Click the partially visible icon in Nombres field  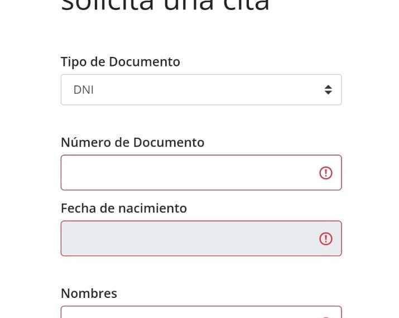pyautogui.click(x=326, y=317)
